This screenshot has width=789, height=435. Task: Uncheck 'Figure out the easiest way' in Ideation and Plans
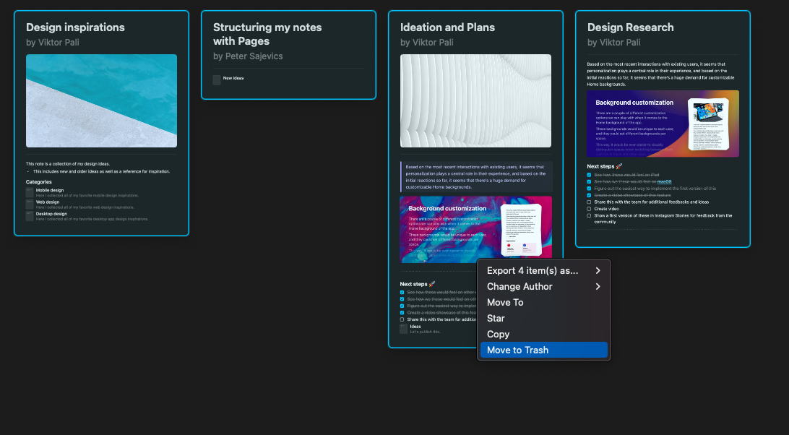tap(402, 306)
